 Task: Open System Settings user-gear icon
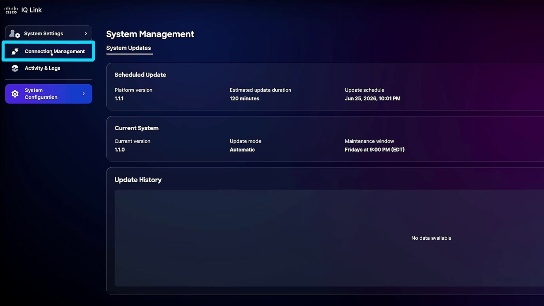[x=14, y=33]
